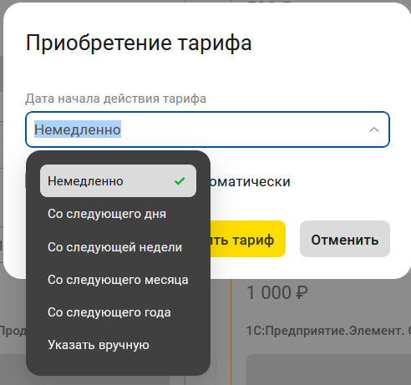
Task: Collapse the tariff start date chevron arrow
Action: [x=373, y=129]
